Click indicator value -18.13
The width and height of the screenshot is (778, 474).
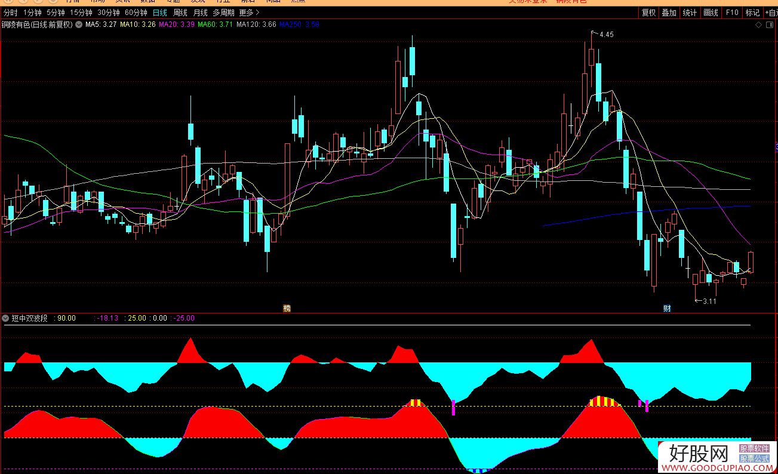[107, 318]
